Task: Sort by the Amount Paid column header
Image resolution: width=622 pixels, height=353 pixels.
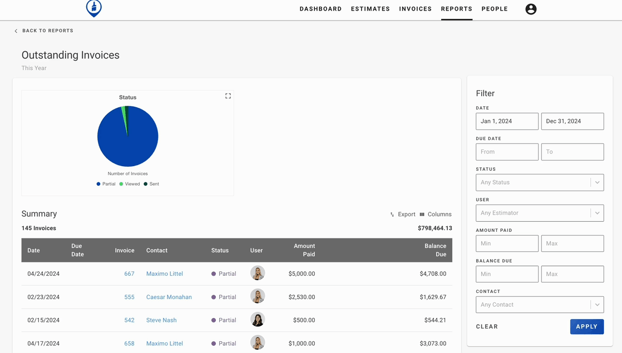Action: (304, 250)
